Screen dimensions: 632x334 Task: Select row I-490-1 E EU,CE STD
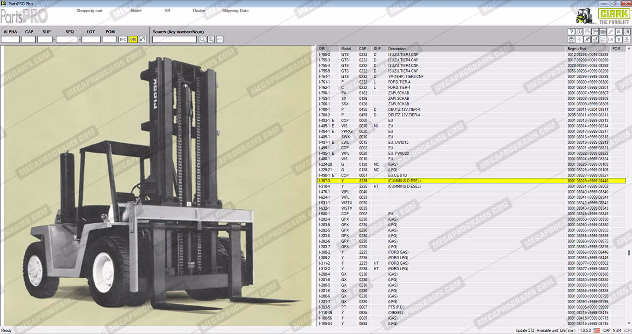(x=471, y=176)
